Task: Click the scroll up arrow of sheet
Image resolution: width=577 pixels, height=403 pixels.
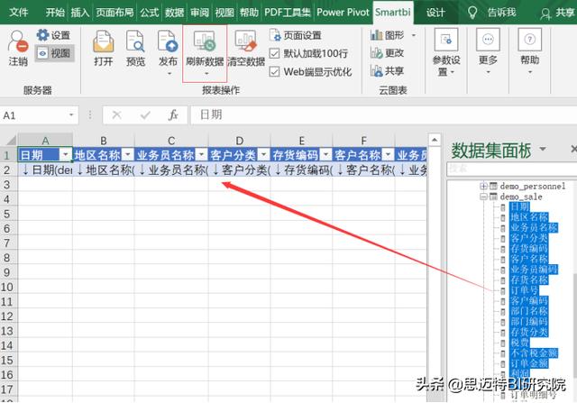Action: click(x=435, y=140)
